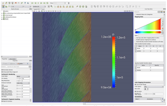Check Use log scale when mapping data
This screenshot has height=106, width=167.
[135, 38]
